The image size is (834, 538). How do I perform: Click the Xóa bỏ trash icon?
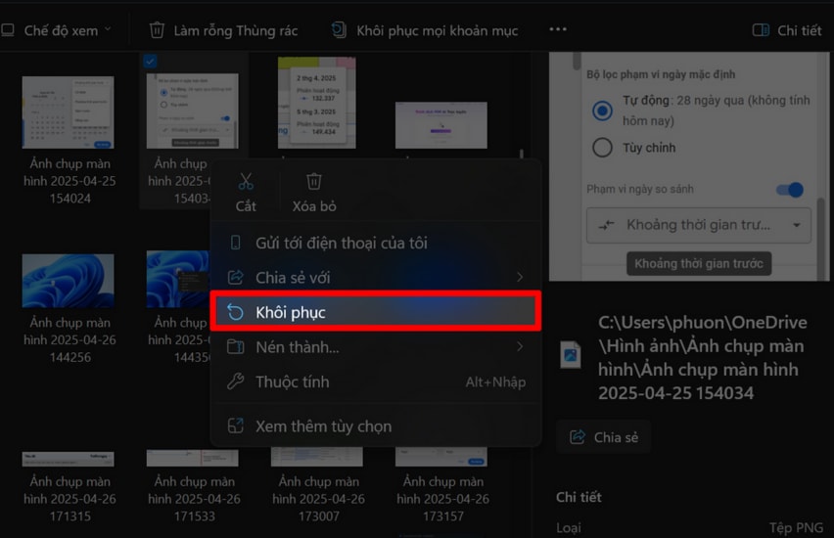tap(314, 182)
